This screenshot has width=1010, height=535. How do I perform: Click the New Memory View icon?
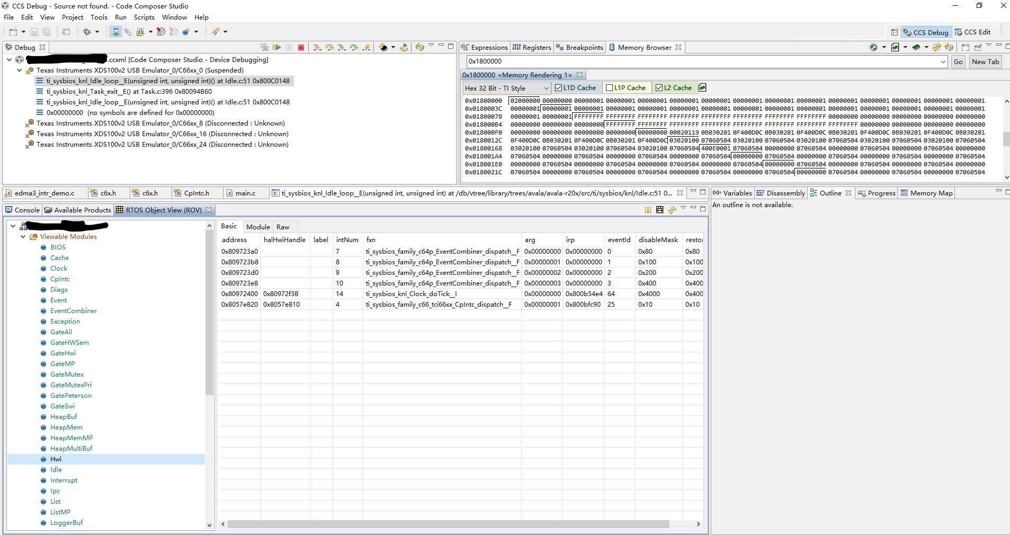coord(966,47)
